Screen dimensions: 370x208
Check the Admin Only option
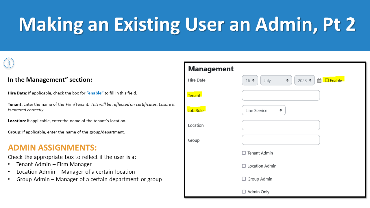[244, 192]
